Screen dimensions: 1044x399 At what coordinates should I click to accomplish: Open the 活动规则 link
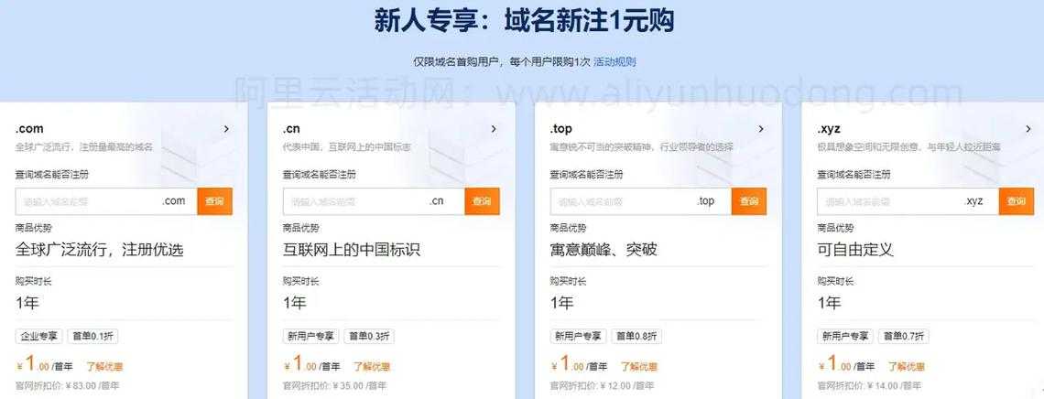click(614, 62)
